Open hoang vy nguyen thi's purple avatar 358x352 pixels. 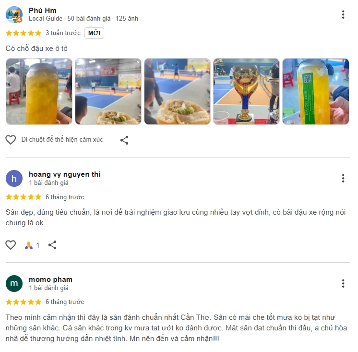click(14, 178)
